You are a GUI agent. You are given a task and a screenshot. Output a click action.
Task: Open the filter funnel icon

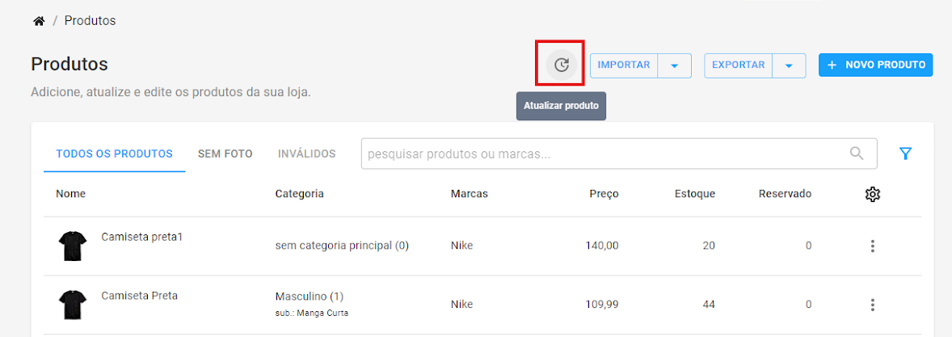905,154
